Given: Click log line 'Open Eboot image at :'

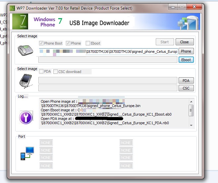Looking at the screenshot, I should [59, 110].
